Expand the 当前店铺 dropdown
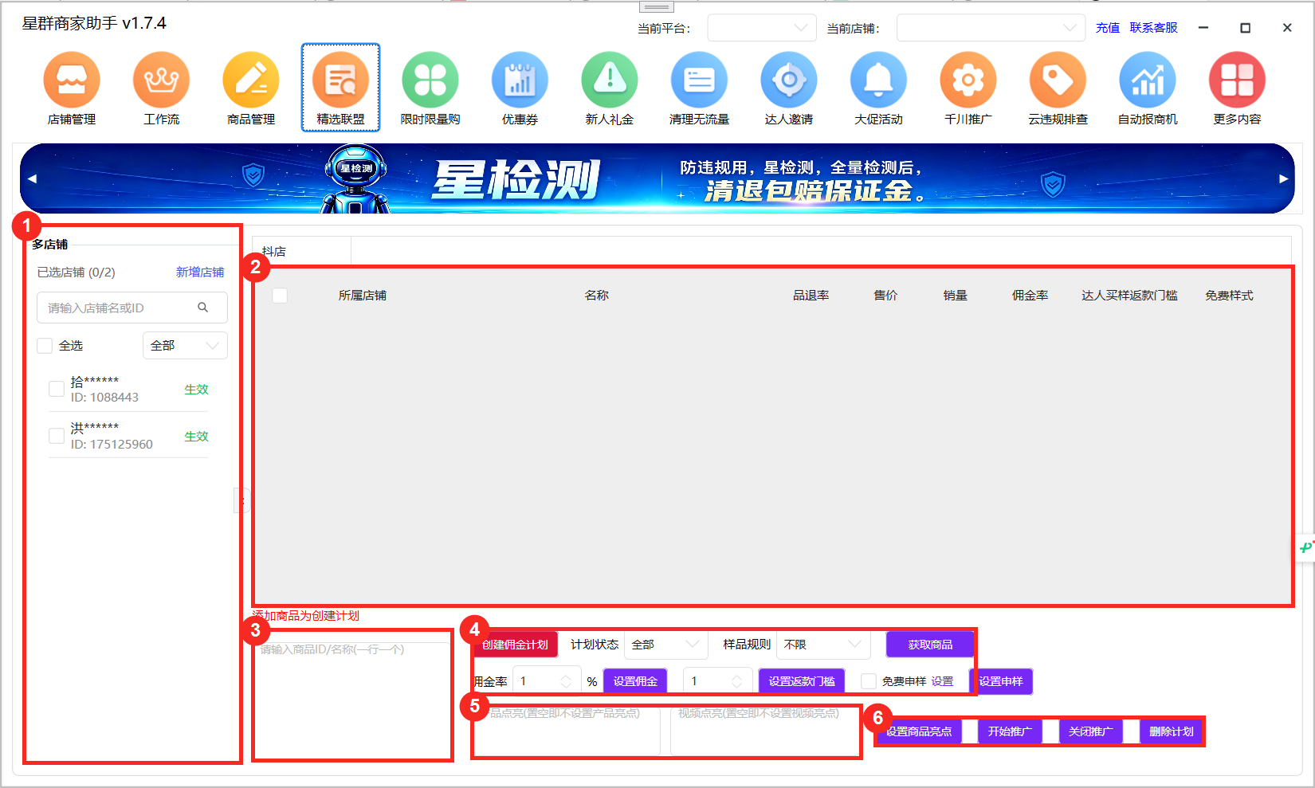This screenshot has height=788, width=1315. click(991, 28)
